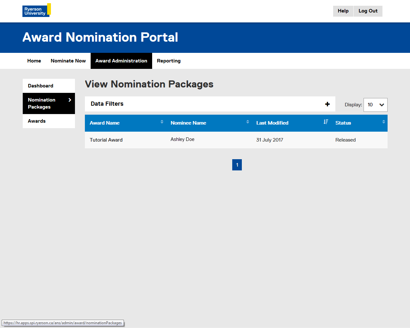Expand the Data Filters panel
The height and width of the screenshot is (328, 410).
click(107, 104)
